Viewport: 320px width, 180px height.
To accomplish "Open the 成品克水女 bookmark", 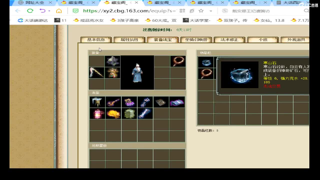I will (x=88, y=20).
